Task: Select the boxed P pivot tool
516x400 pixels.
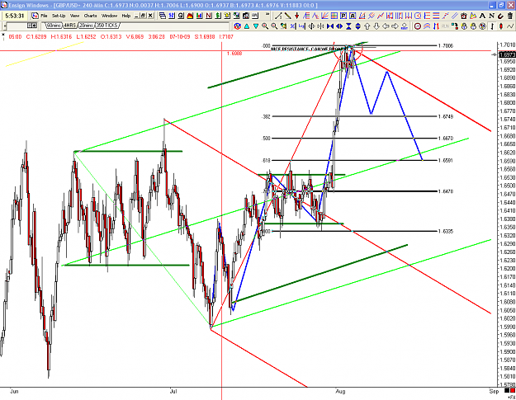Action: (x=343, y=16)
